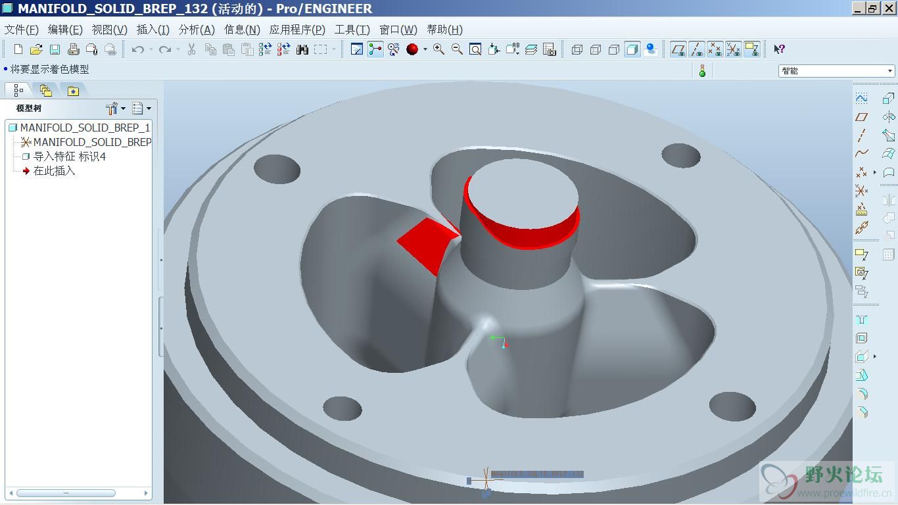Open the Layers tool

point(531,49)
